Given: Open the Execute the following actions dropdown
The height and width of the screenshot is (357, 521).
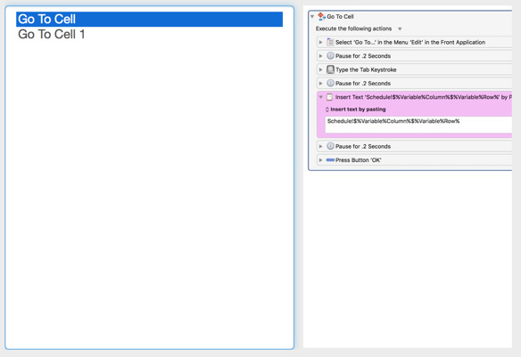Looking at the screenshot, I should 400,28.
